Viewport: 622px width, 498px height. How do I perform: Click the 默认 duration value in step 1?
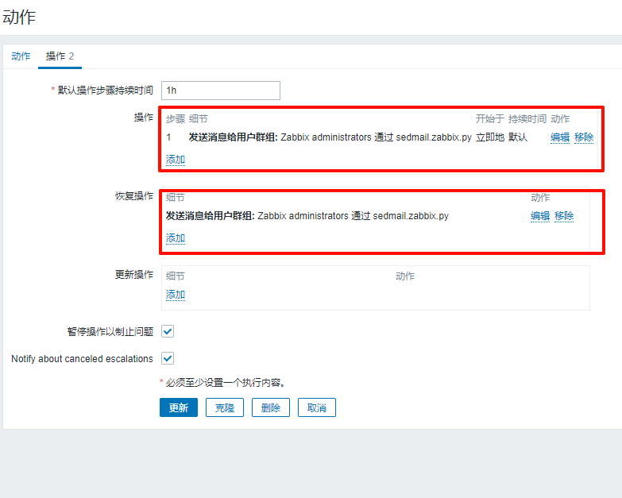pos(518,137)
